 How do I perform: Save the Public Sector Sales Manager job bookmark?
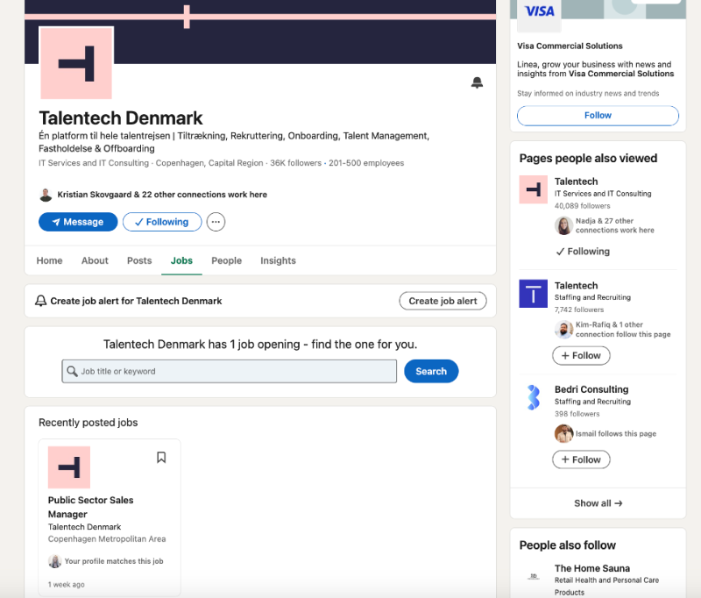pyautogui.click(x=161, y=458)
